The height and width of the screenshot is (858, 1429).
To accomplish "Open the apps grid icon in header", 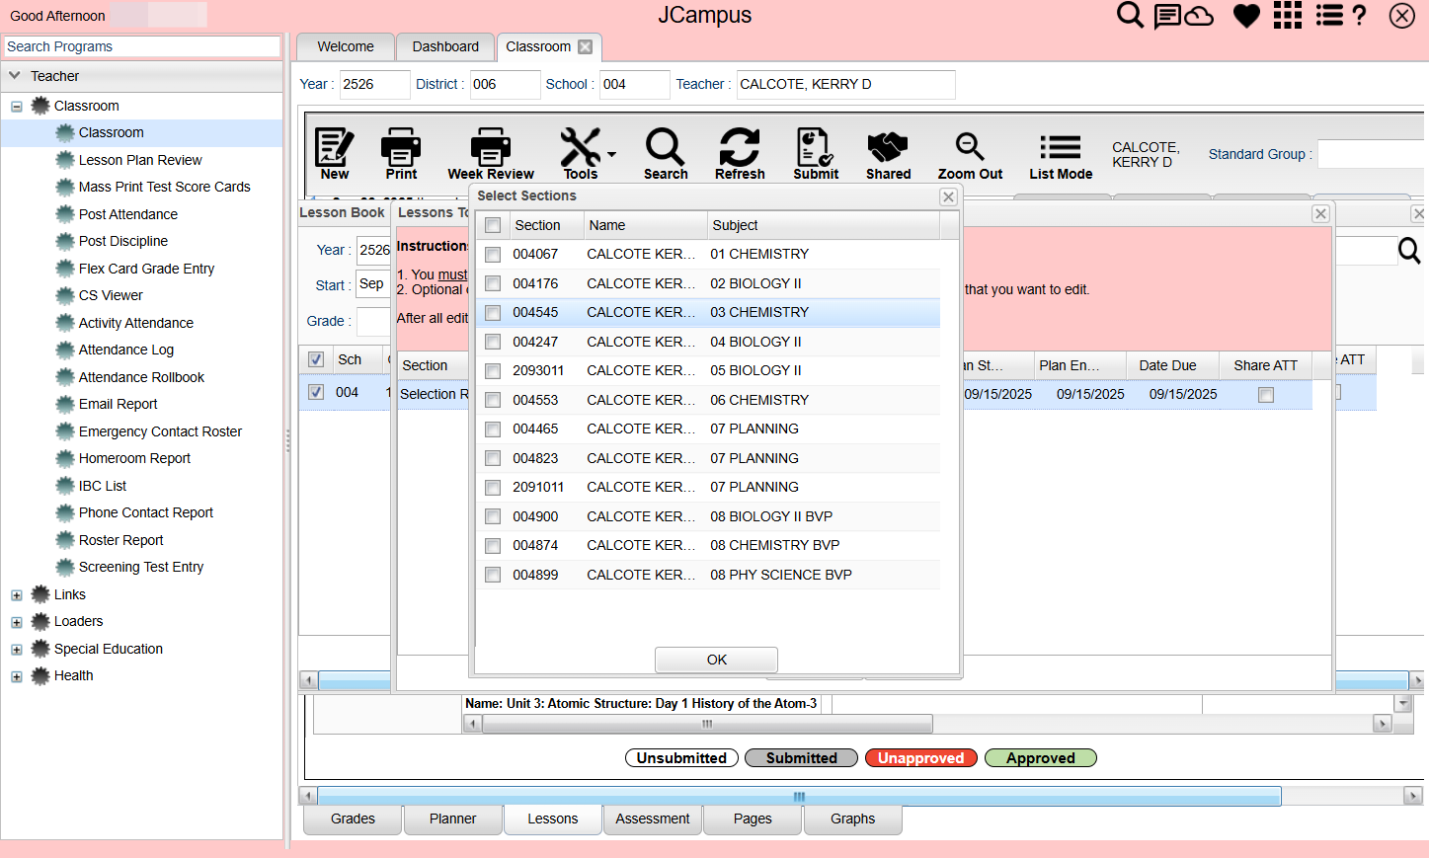I will (x=1288, y=16).
